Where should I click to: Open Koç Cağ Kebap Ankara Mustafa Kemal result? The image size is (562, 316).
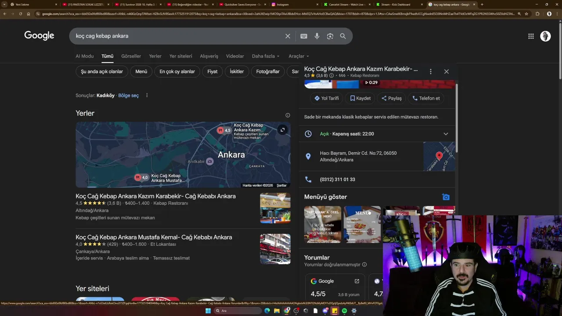pyautogui.click(x=154, y=237)
